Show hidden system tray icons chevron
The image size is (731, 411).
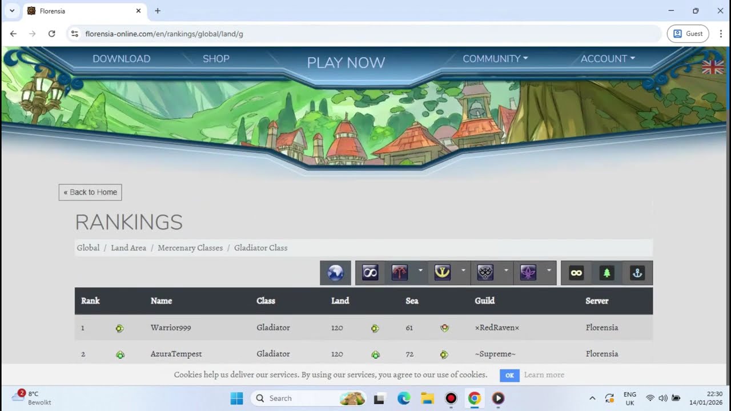pos(592,398)
